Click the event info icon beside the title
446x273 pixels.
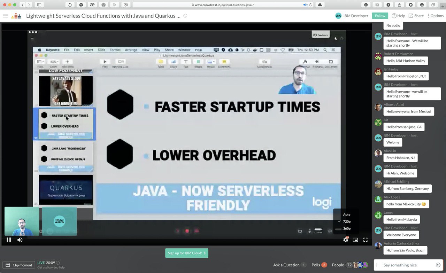(185, 16)
